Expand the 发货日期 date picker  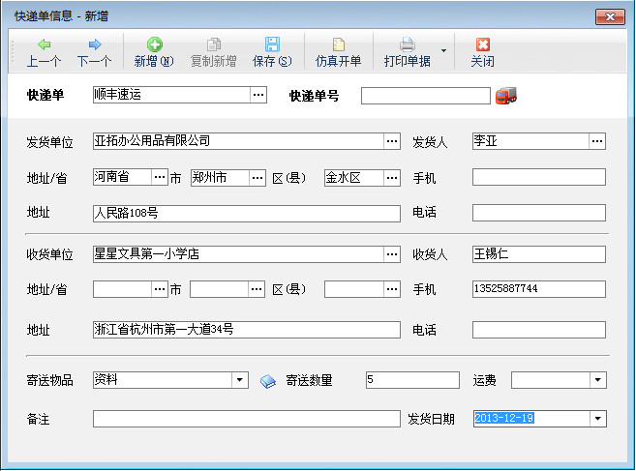coord(597,419)
